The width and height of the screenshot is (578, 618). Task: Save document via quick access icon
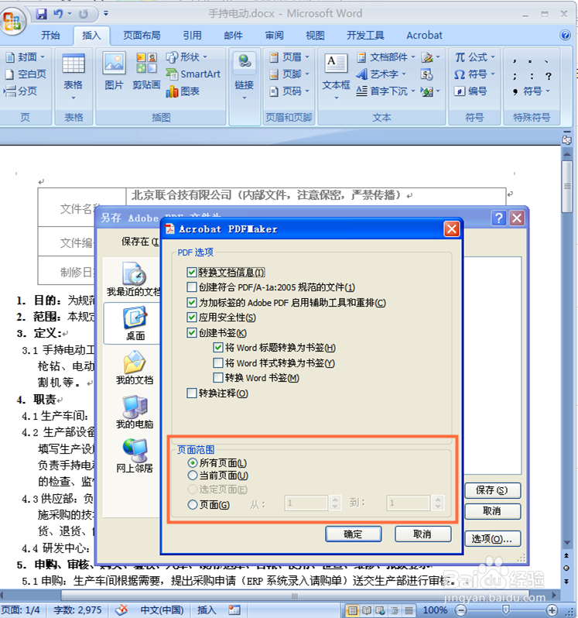click(41, 14)
